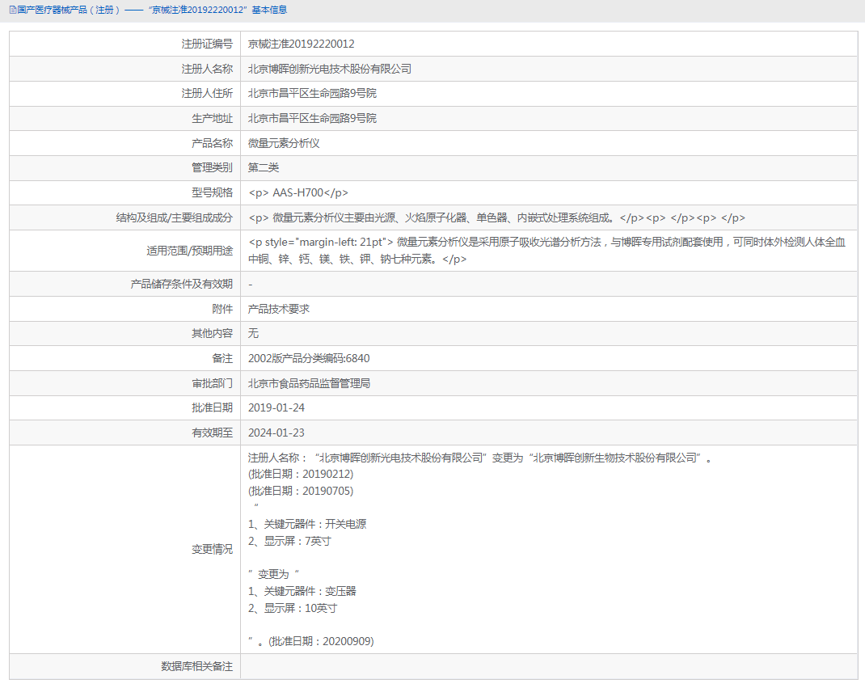Click the document icon beside the page title
865x688 pixels.
[x=13, y=10]
